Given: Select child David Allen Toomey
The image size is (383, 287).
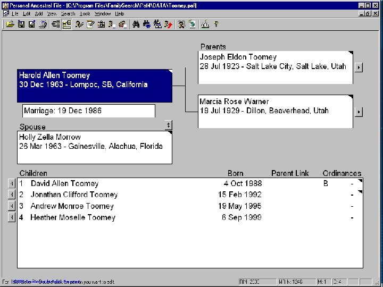Looking at the screenshot, I should 65,183.
